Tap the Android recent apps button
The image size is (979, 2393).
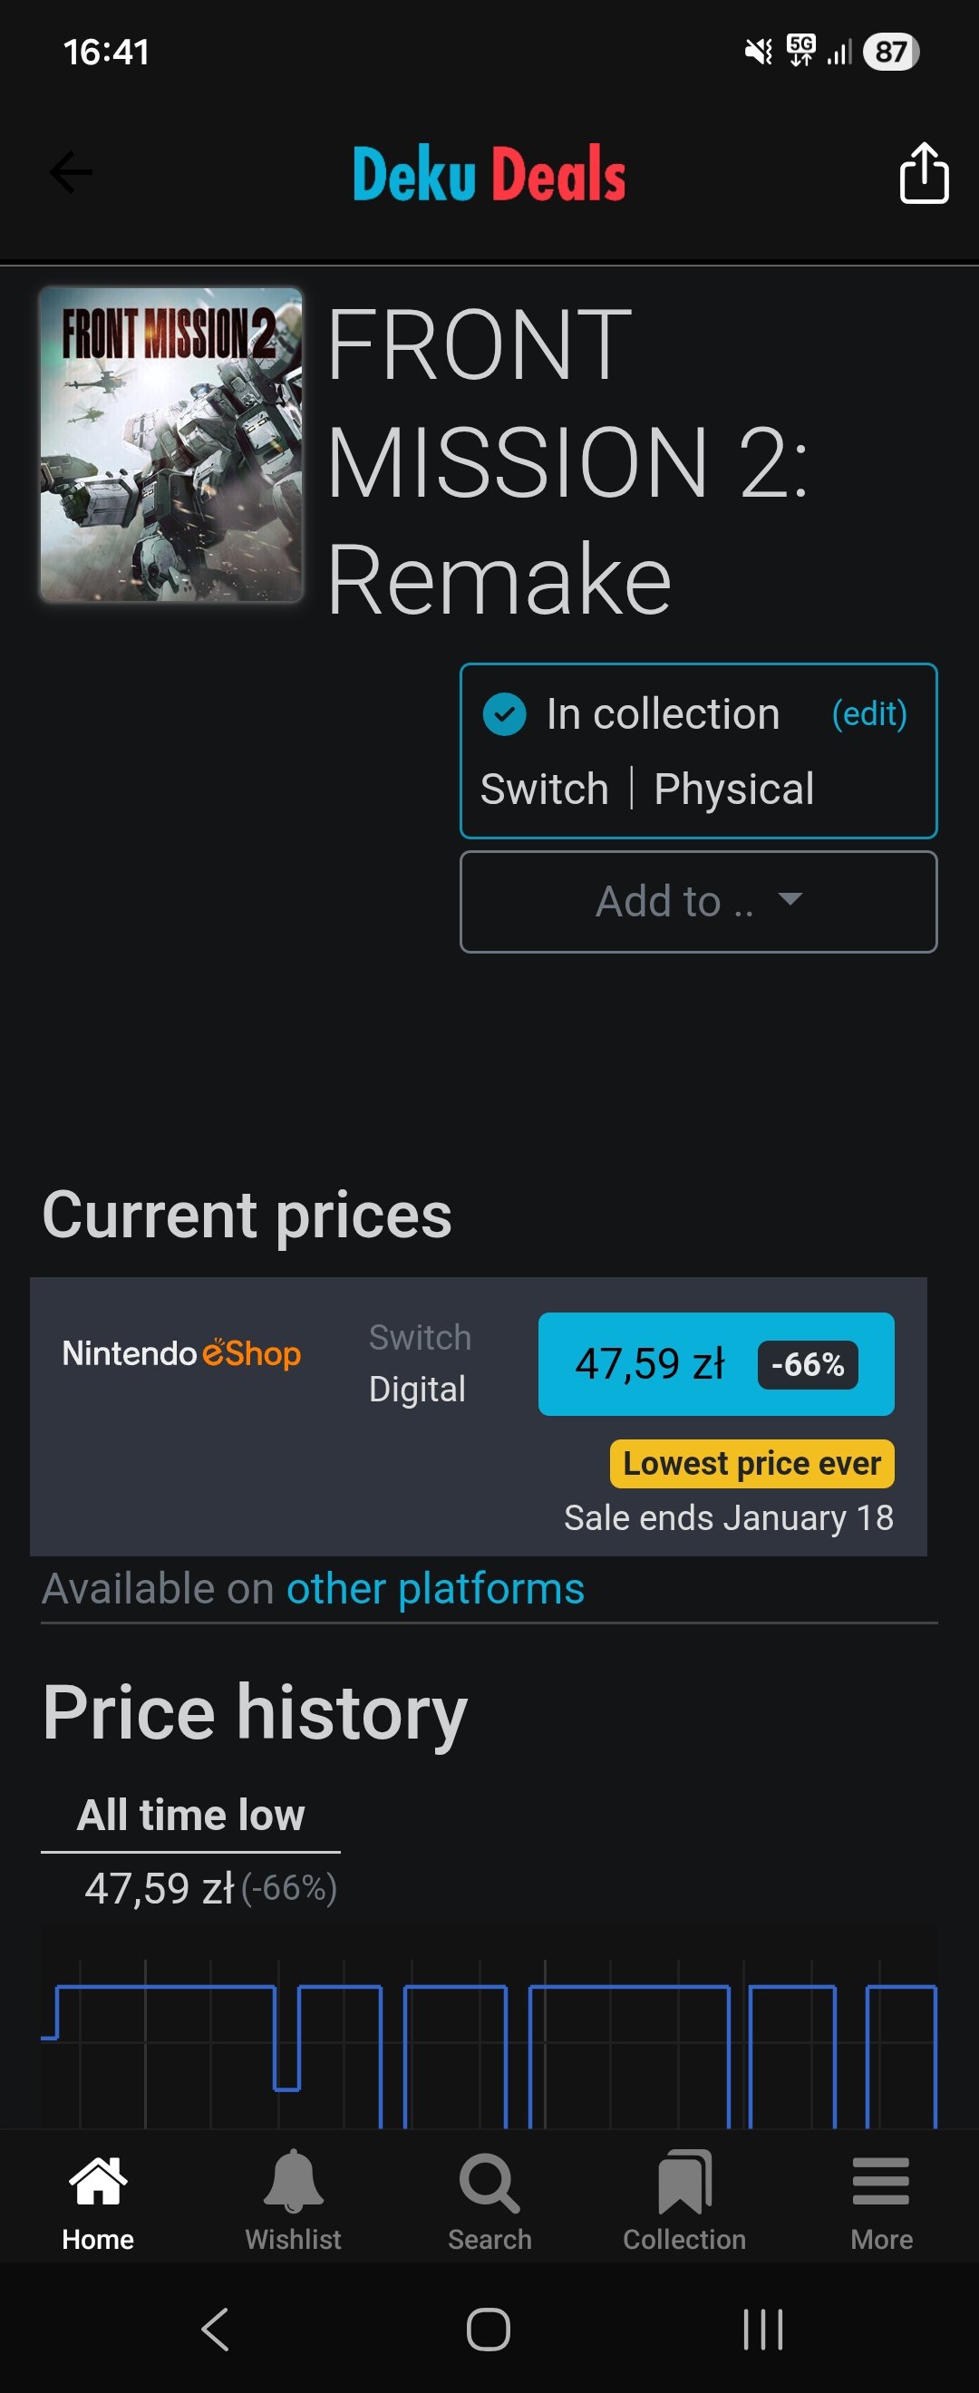[762, 2329]
